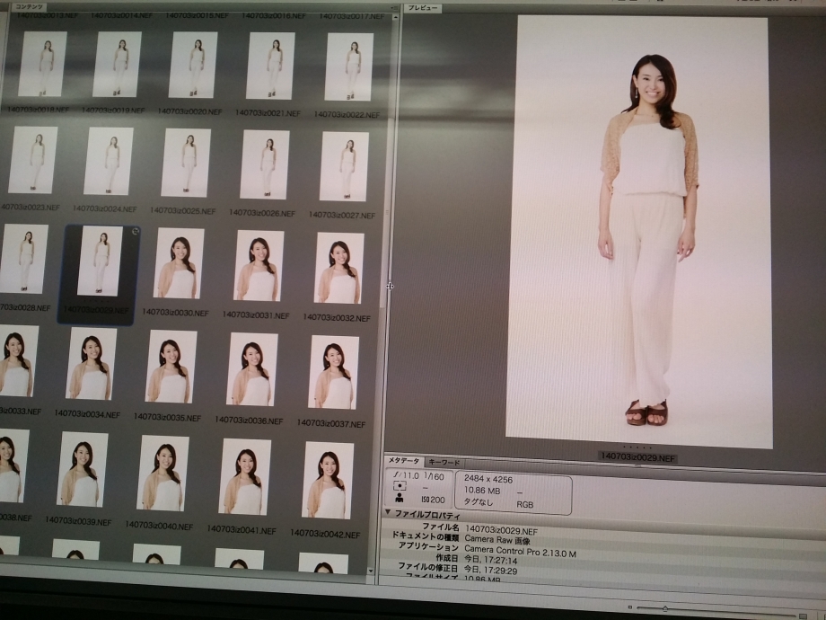Select close-up thumbnail 140703iz0030.NEF

(179, 263)
